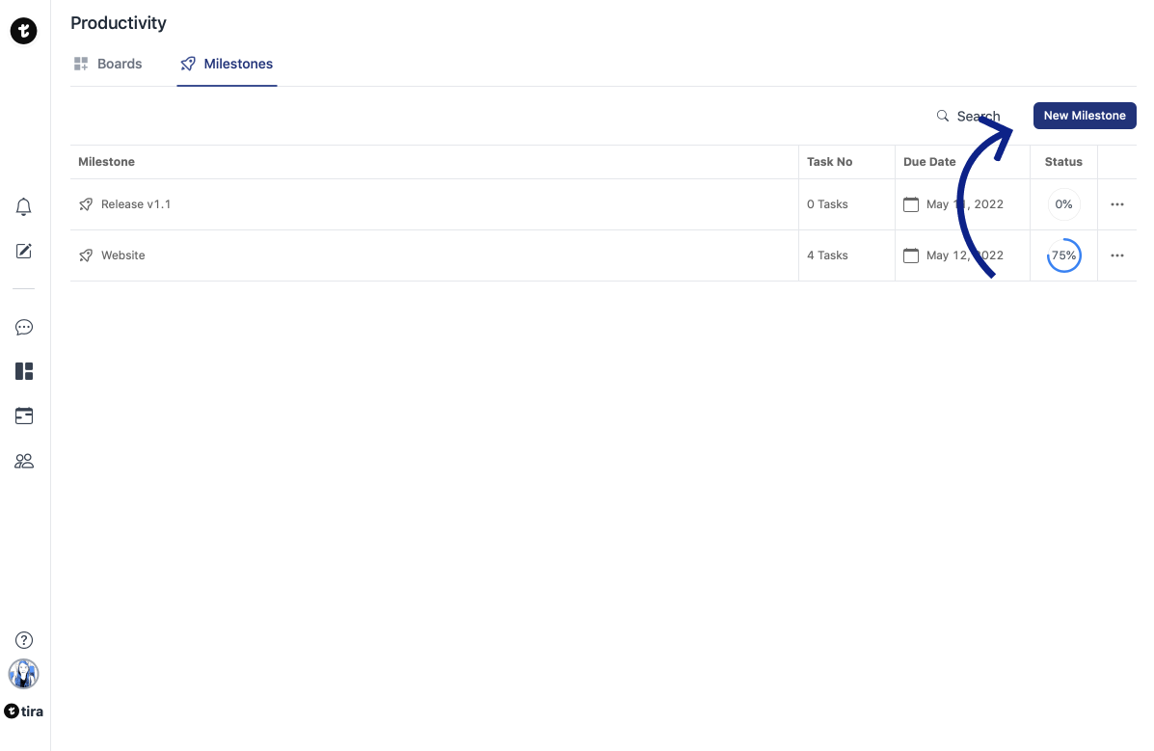1154x751 pixels.
Task: Open the notifications bell icon
Action: tap(24, 207)
